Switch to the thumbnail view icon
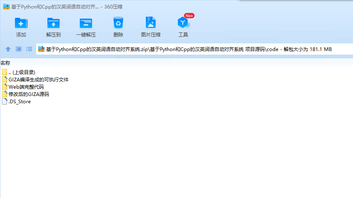 (x=19, y=49)
